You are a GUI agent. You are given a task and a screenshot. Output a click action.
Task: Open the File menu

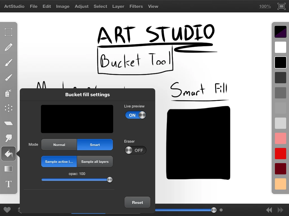(34, 6)
